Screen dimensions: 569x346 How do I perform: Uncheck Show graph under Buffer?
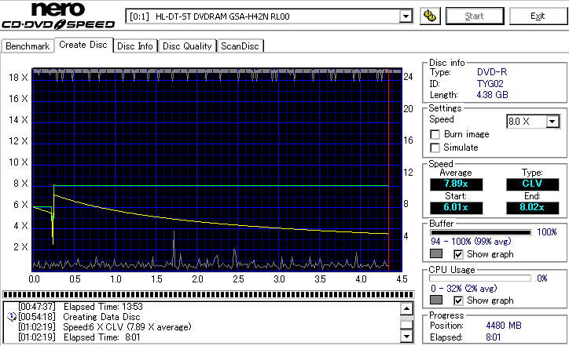coord(458,254)
